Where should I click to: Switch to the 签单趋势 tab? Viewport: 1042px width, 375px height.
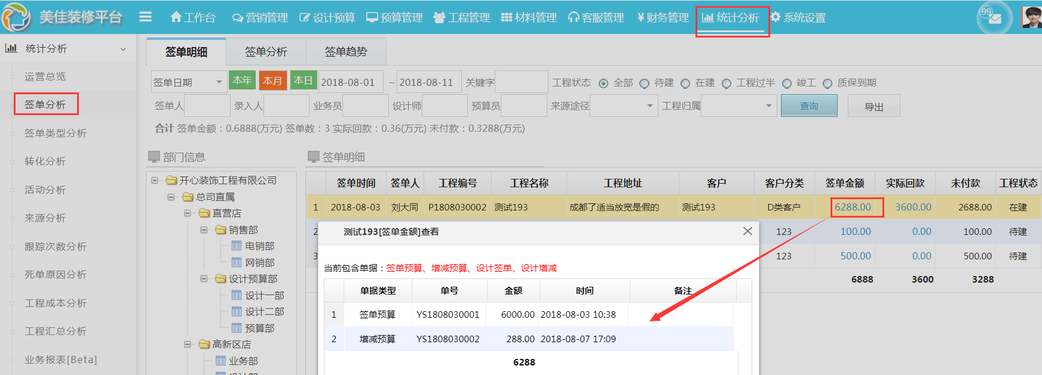(x=346, y=52)
